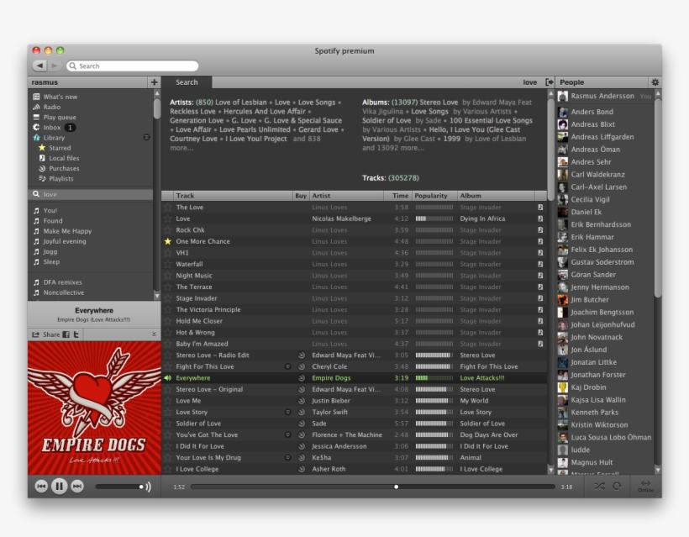
Task: Star the track The Love
Action: click(x=167, y=208)
